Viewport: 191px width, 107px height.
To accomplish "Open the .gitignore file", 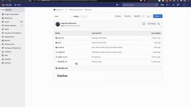I will tap(61, 52).
